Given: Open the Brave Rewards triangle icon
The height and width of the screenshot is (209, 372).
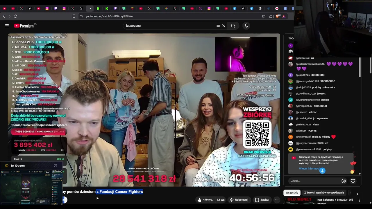Looking at the screenshot, I should (x=284, y=16).
